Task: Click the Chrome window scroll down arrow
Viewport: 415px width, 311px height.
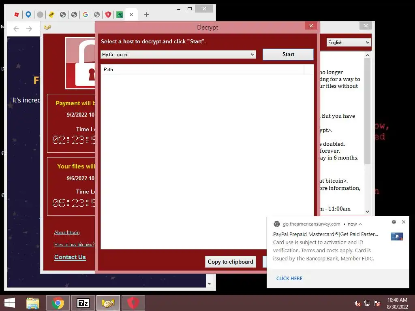Action: [x=209, y=284]
